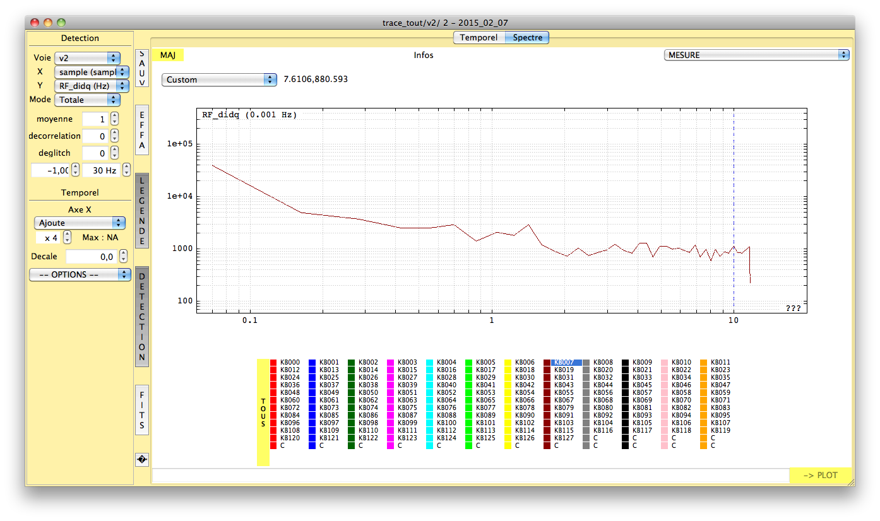This screenshot has height=521, width=880.
Task: Click the vertical SAUV save button
Action: click(x=142, y=68)
